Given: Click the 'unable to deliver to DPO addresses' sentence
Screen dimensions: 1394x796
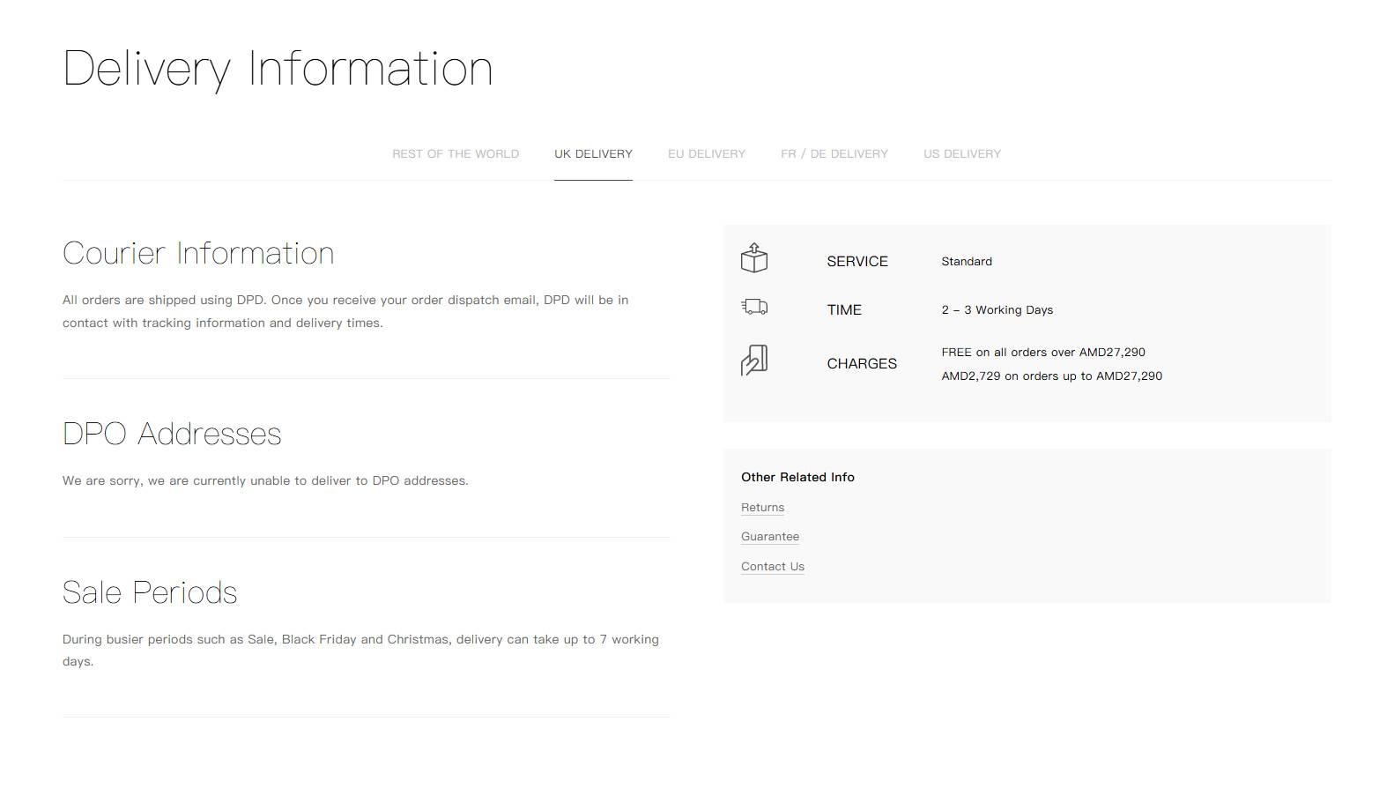Looking at the screenshot, I should pos(265,480).
